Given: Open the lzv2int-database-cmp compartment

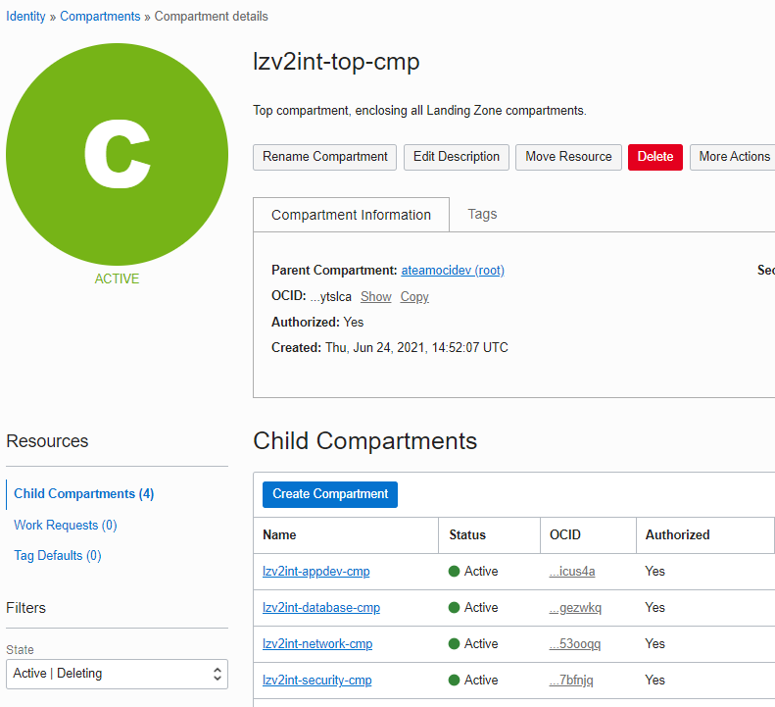Looking at the screenshot, I should [x=321, y=608].
